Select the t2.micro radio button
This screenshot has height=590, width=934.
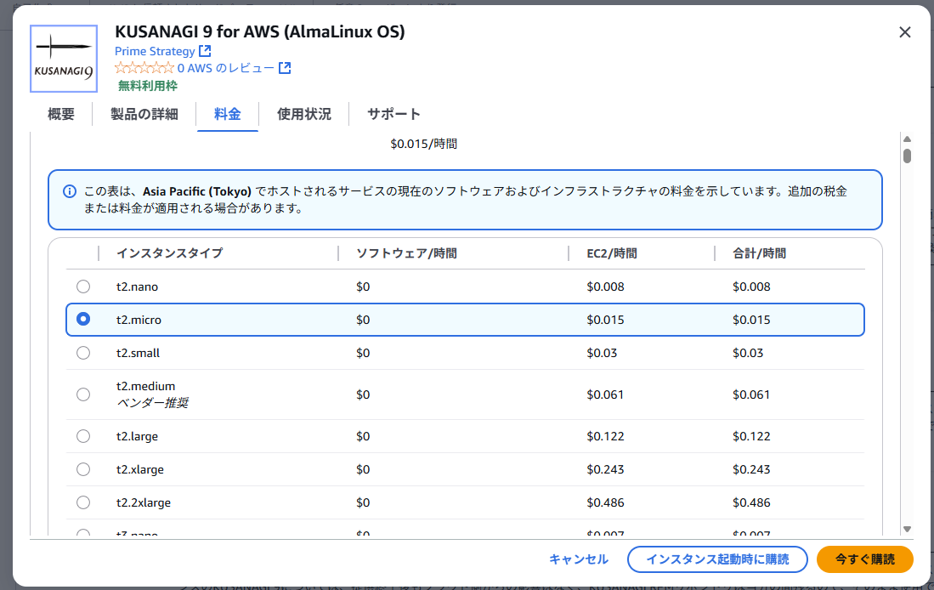(x=83, y=320)
